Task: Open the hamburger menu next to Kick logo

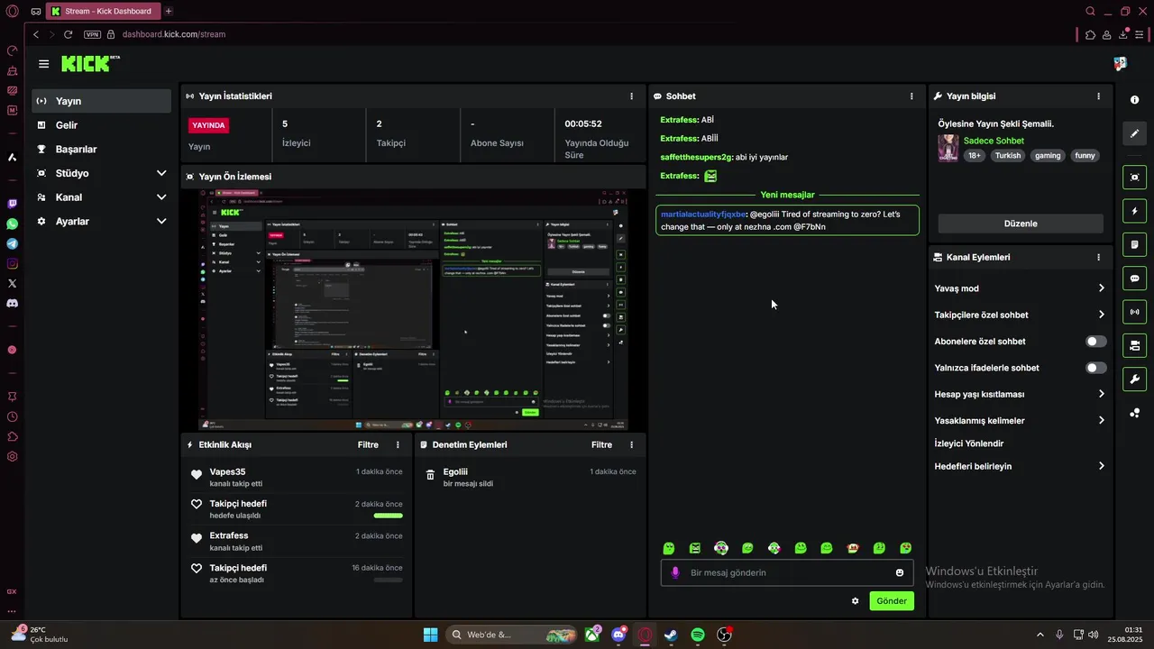Action: point(43,64)
